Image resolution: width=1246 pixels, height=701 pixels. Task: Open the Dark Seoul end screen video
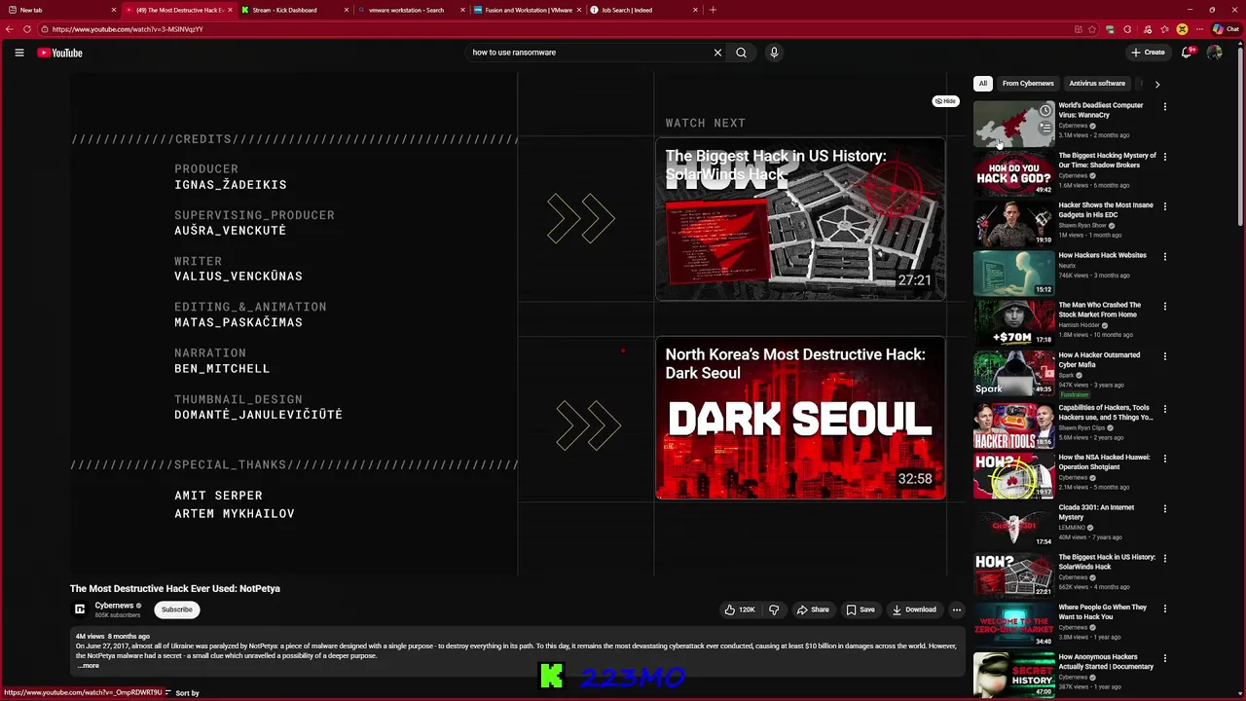coord(800,418)
